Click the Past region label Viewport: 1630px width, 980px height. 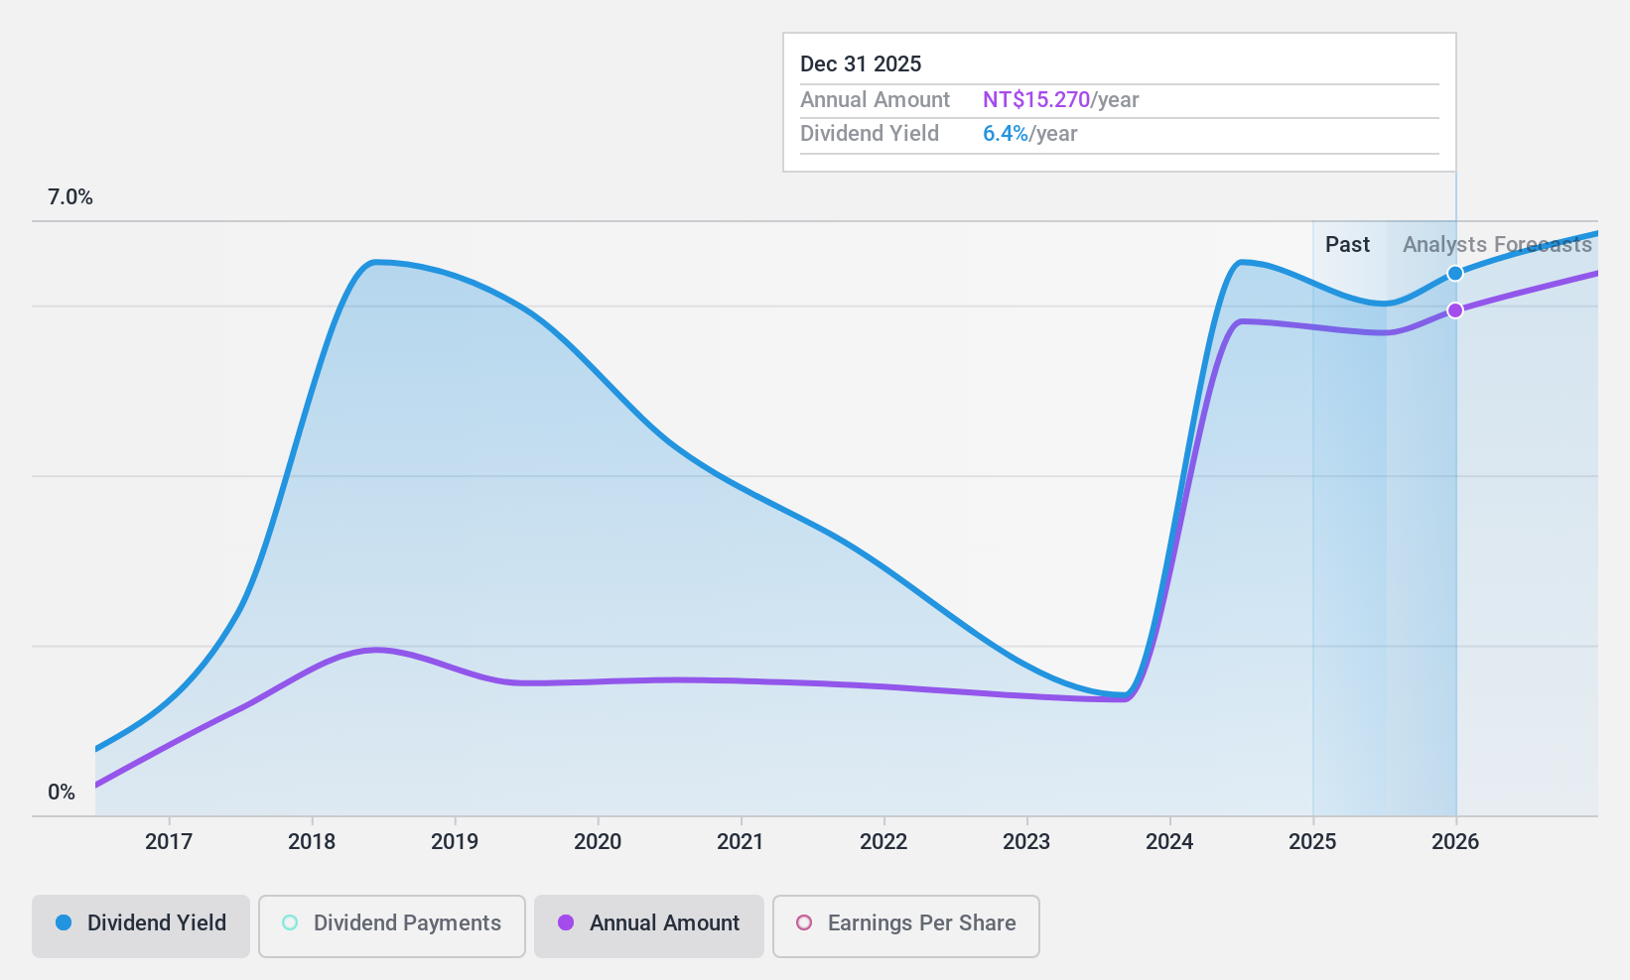tap(1347, 245)
